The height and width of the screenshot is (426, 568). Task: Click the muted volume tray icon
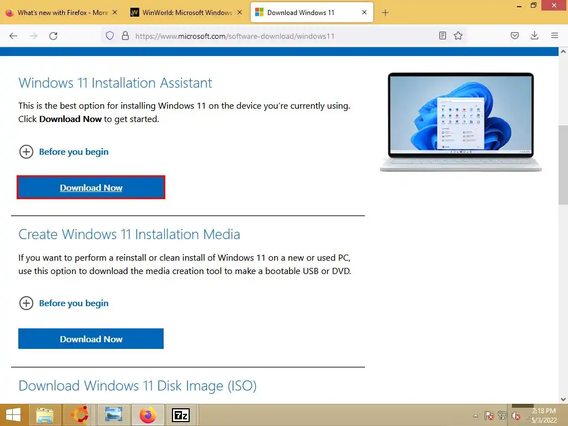point(515,415)
